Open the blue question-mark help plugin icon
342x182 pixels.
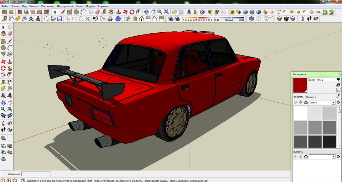point(259,12)
